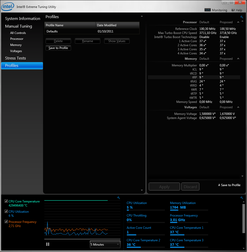This screenshot has height=252, width=247.
Task: Go to System Information
Action: (x=22, y=19)
